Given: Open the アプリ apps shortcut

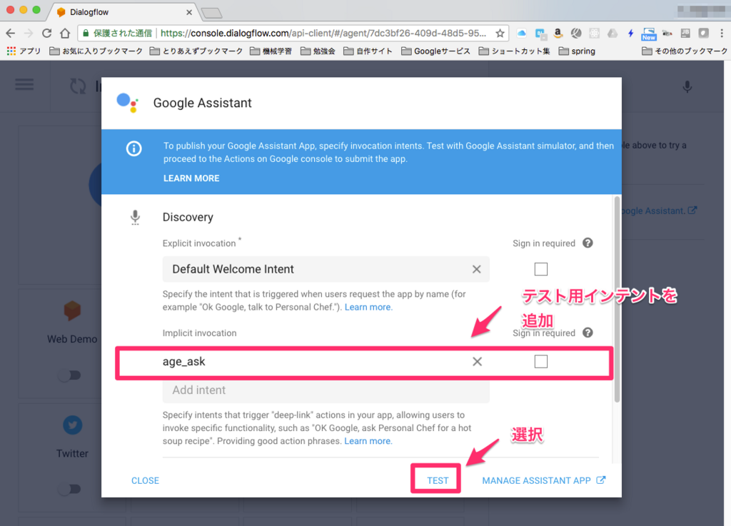Looking at the screenshot, I should 24,51.
